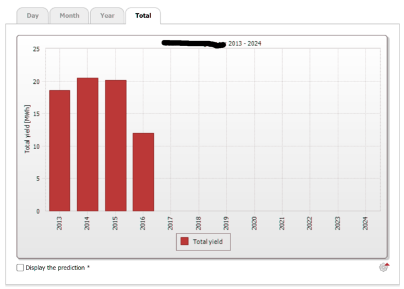Click the 2024 x-axis label
404x289 pixels.
365,223
